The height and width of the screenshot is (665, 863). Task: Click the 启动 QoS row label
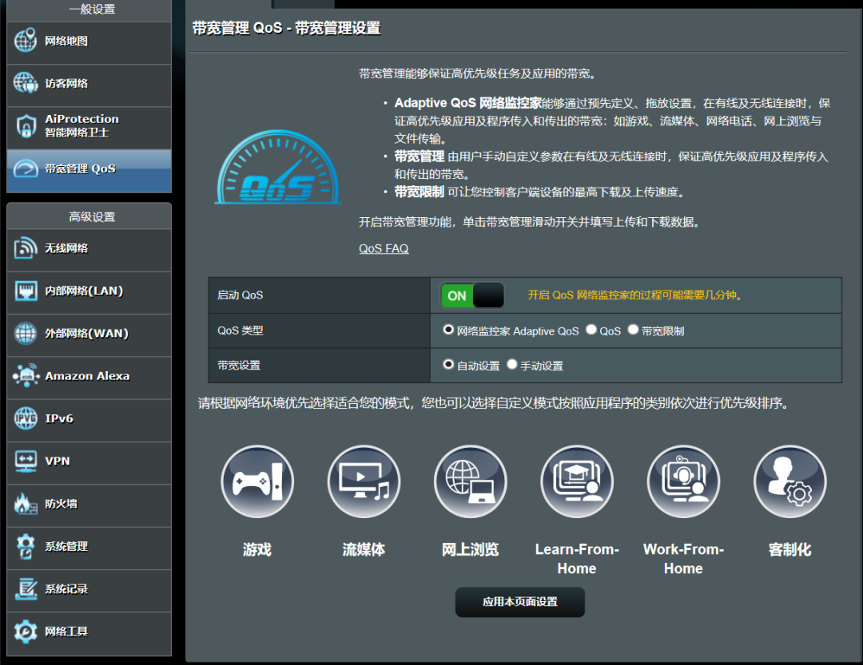[240, 295]
